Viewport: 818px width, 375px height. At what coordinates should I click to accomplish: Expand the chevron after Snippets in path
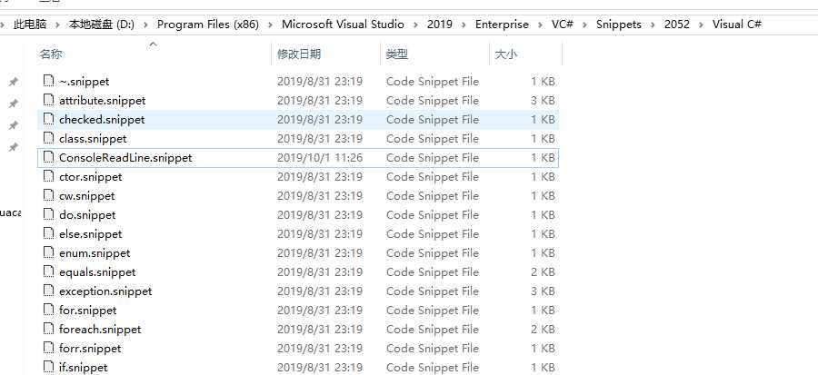(x=653, y=25)
